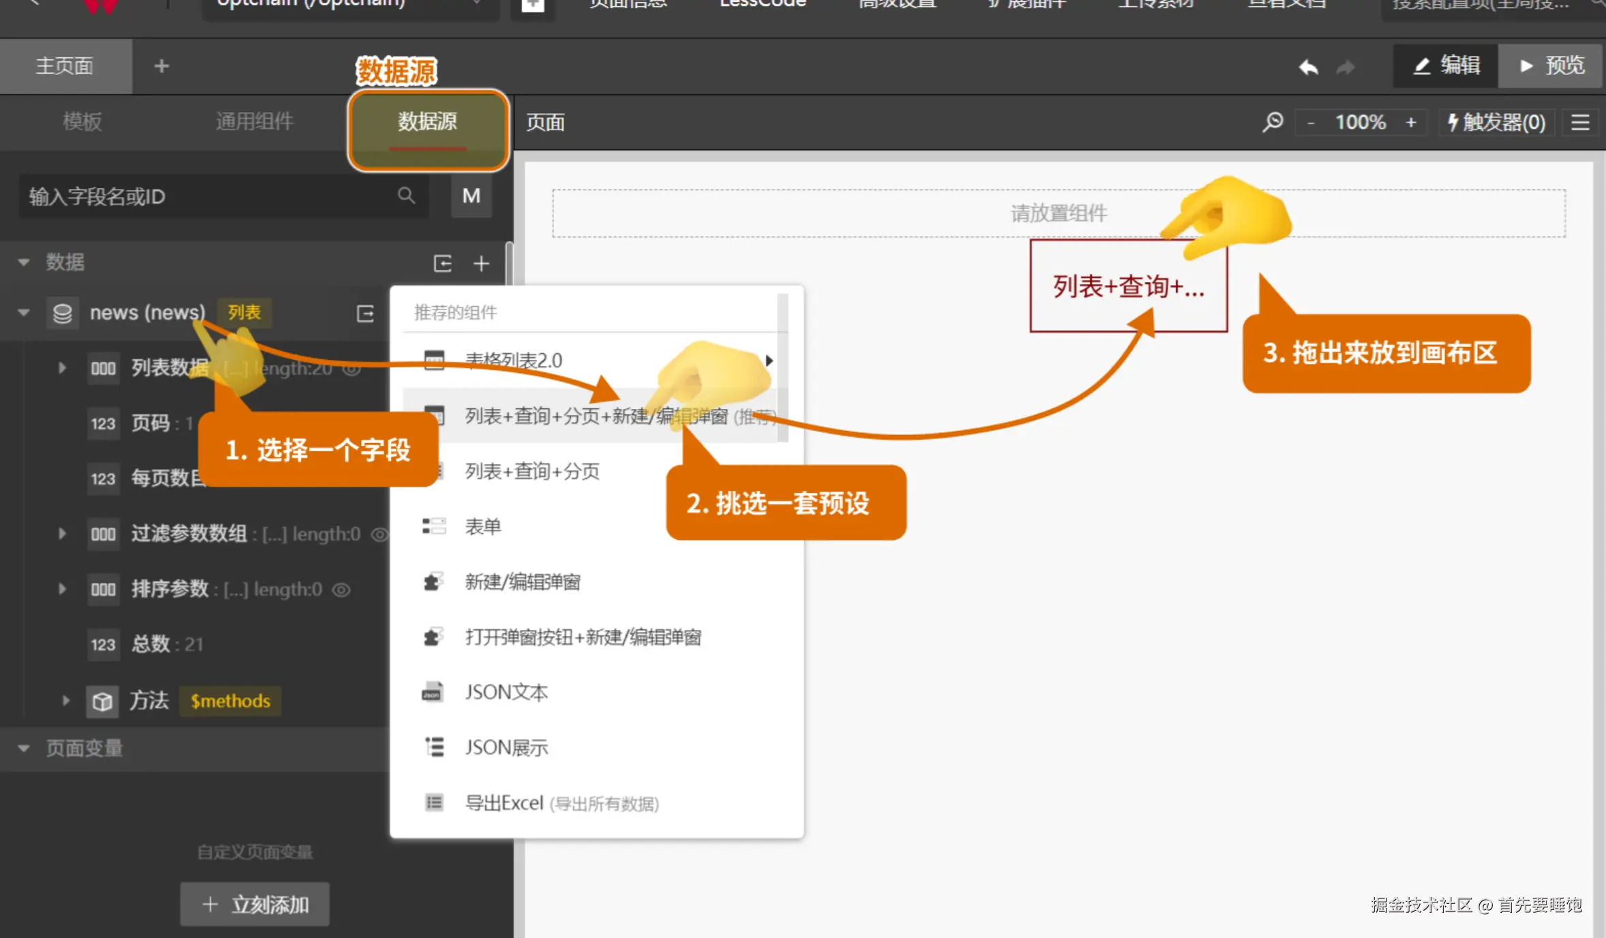Collapse the news (news) tree node
The width and height of the screenshot is (1606, 938).
(24, 313)
